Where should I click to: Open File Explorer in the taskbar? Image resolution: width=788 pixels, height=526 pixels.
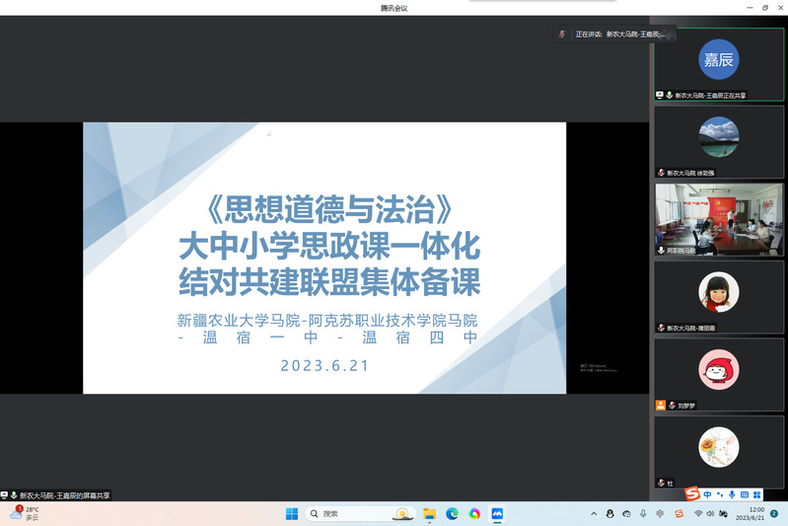430,514
